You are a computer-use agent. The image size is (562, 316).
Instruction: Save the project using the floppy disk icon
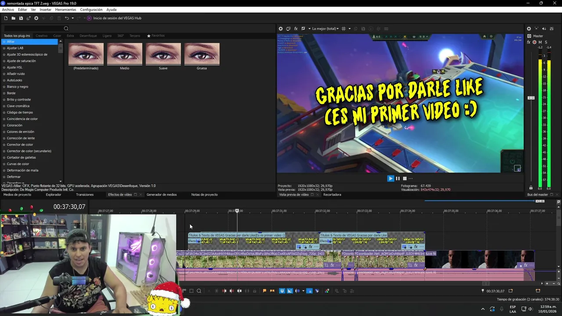point(21,18)
